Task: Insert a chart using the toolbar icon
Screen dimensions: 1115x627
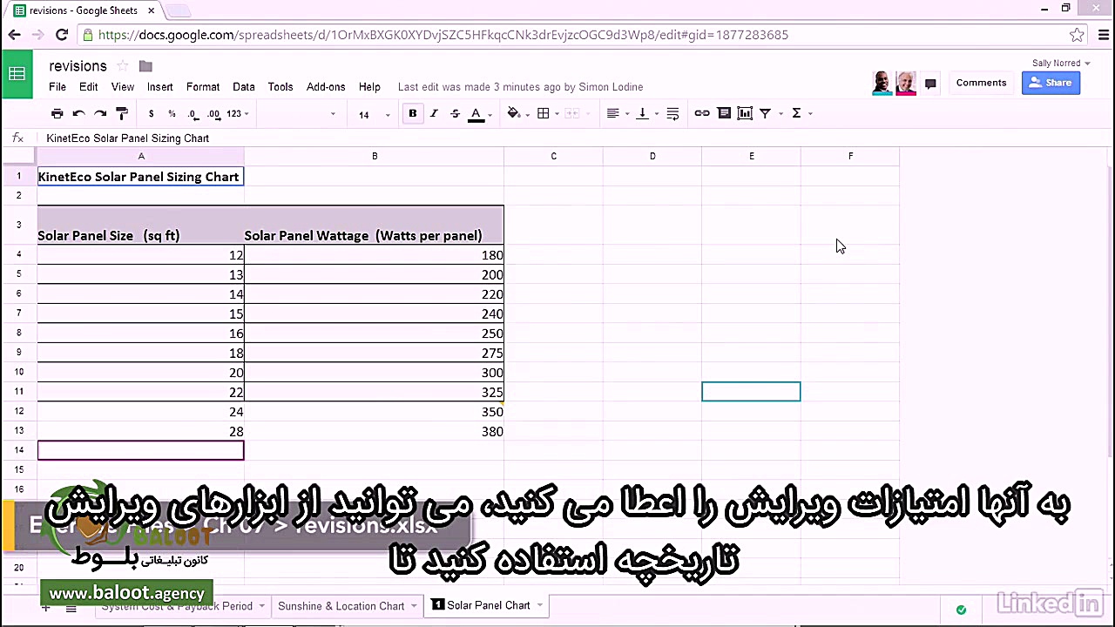Action: pos(744,113)
